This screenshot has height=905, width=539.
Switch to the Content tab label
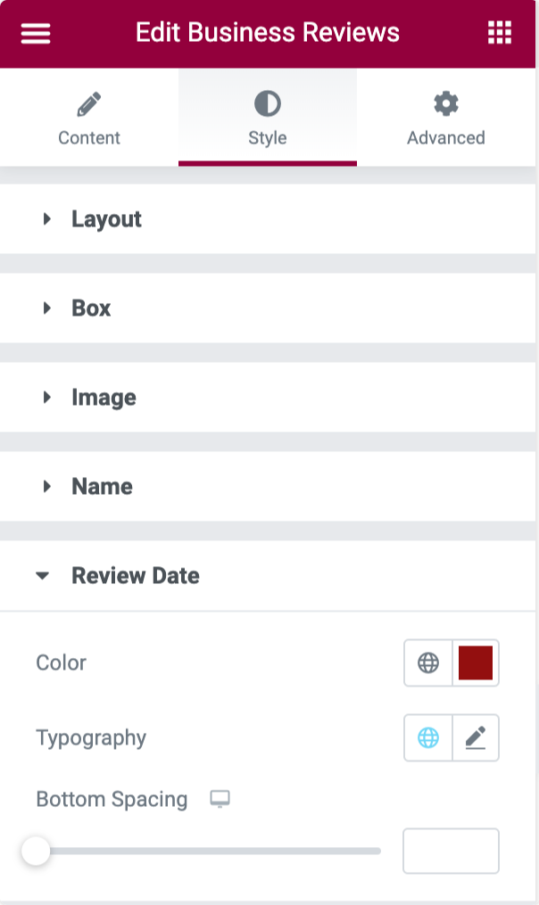[x=89, y=137]
